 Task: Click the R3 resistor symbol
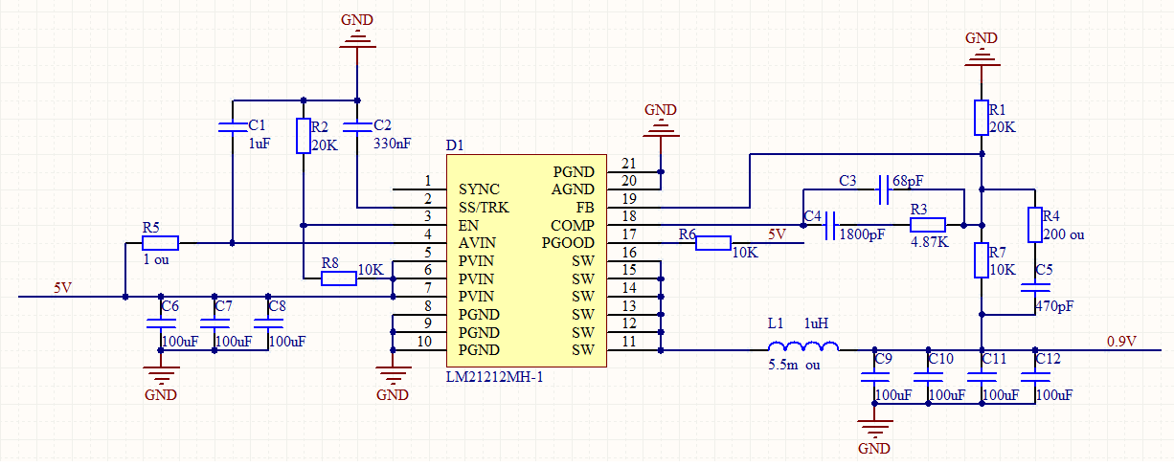pyautogui.click(x=927, y=225)
